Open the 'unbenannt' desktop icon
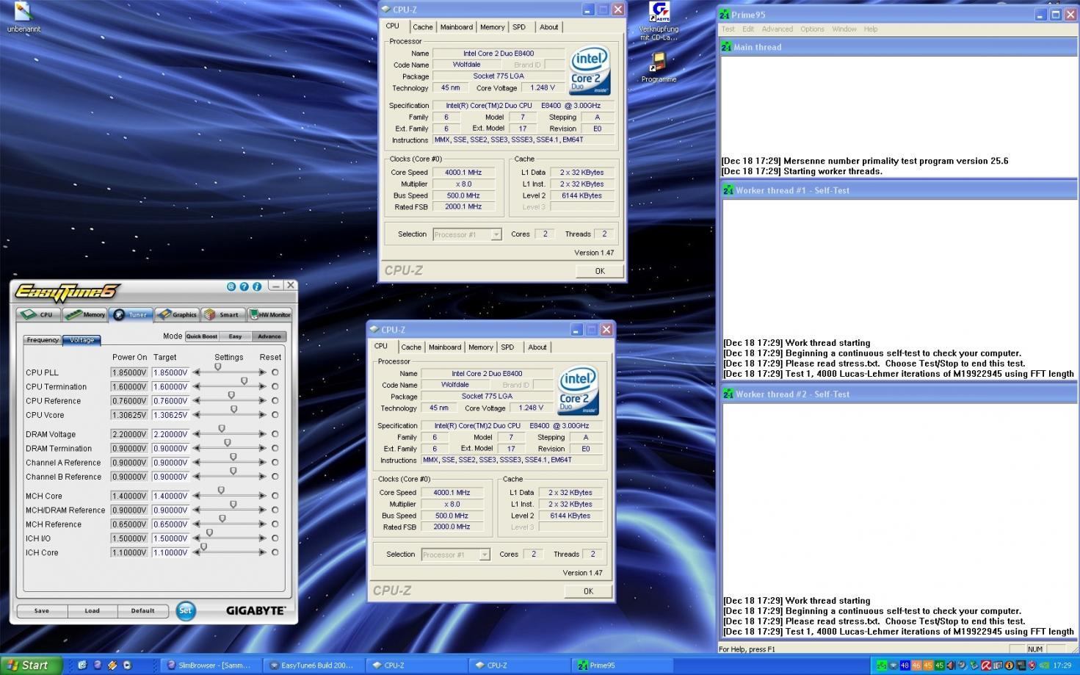1080x675 pixels. [x=23, y=18]
